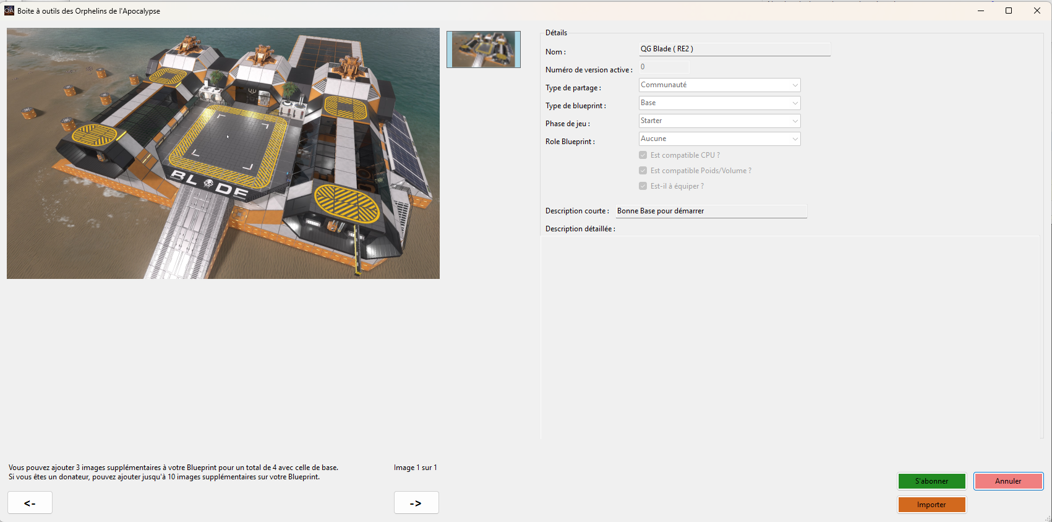Image resolution: width=1052 pixels, height=522 pixels.
Task: Click the orange Importer button
Action: (931, 505)
